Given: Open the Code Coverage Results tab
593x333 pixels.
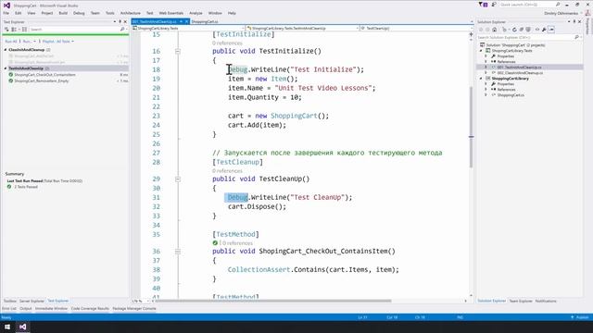Looking at the screenshot, I should click(x=90, y=308).
